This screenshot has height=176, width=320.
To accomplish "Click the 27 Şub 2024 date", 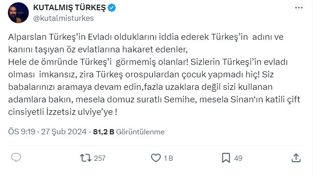I will pyautogui.click(x=64, y=132).
